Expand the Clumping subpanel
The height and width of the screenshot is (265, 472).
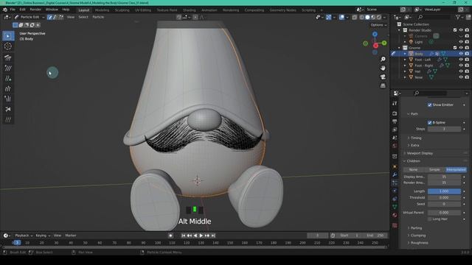click(x=418, y=236)
